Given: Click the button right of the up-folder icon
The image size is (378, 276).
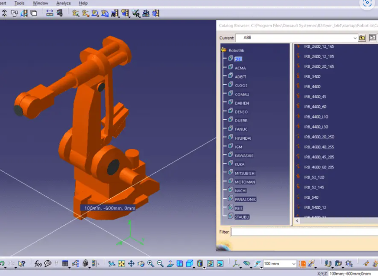Looking at the screenshot, I should [373, 38].
